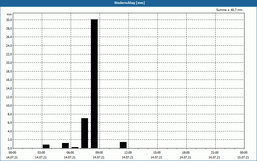Image resolution: width=257 pixels, height=161 pixels.
Task: Pick the bar ending just before 06:00
Action: 66,146
